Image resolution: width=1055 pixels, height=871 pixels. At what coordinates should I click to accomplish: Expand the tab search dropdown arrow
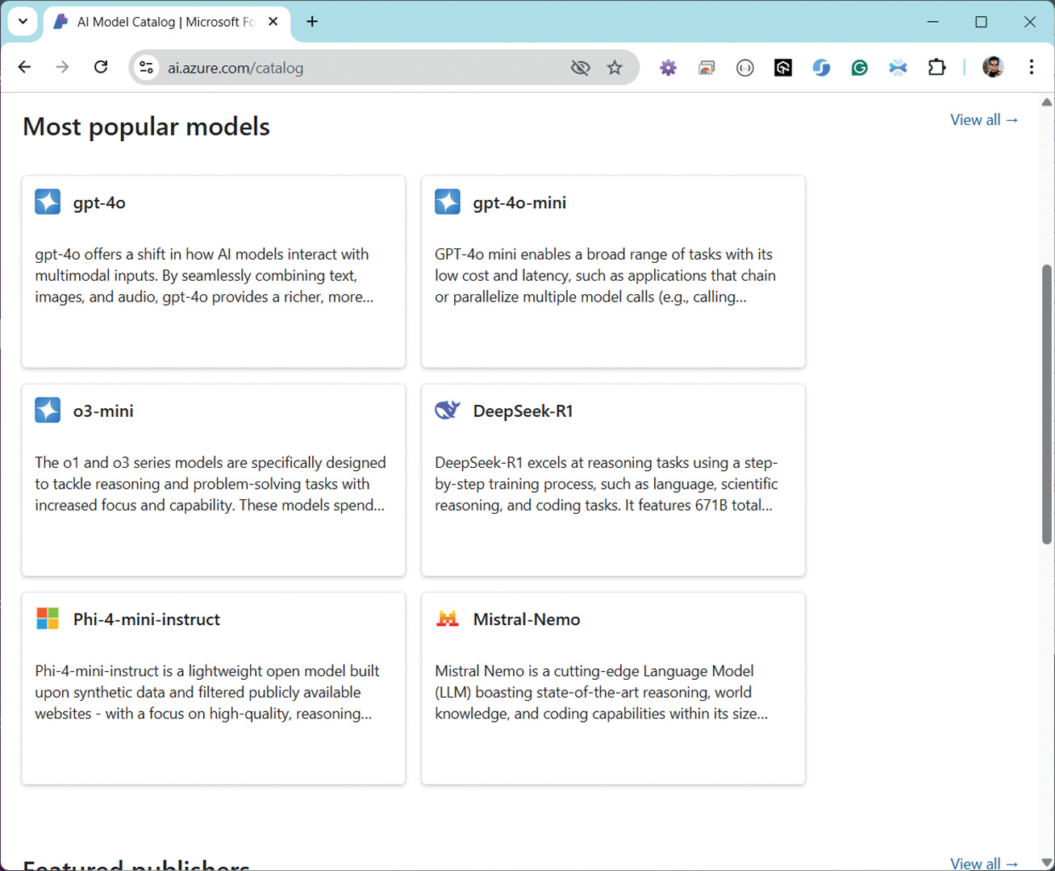coord(23,22)
